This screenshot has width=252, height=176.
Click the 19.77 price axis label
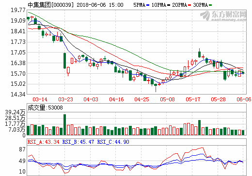click(18, 10)
